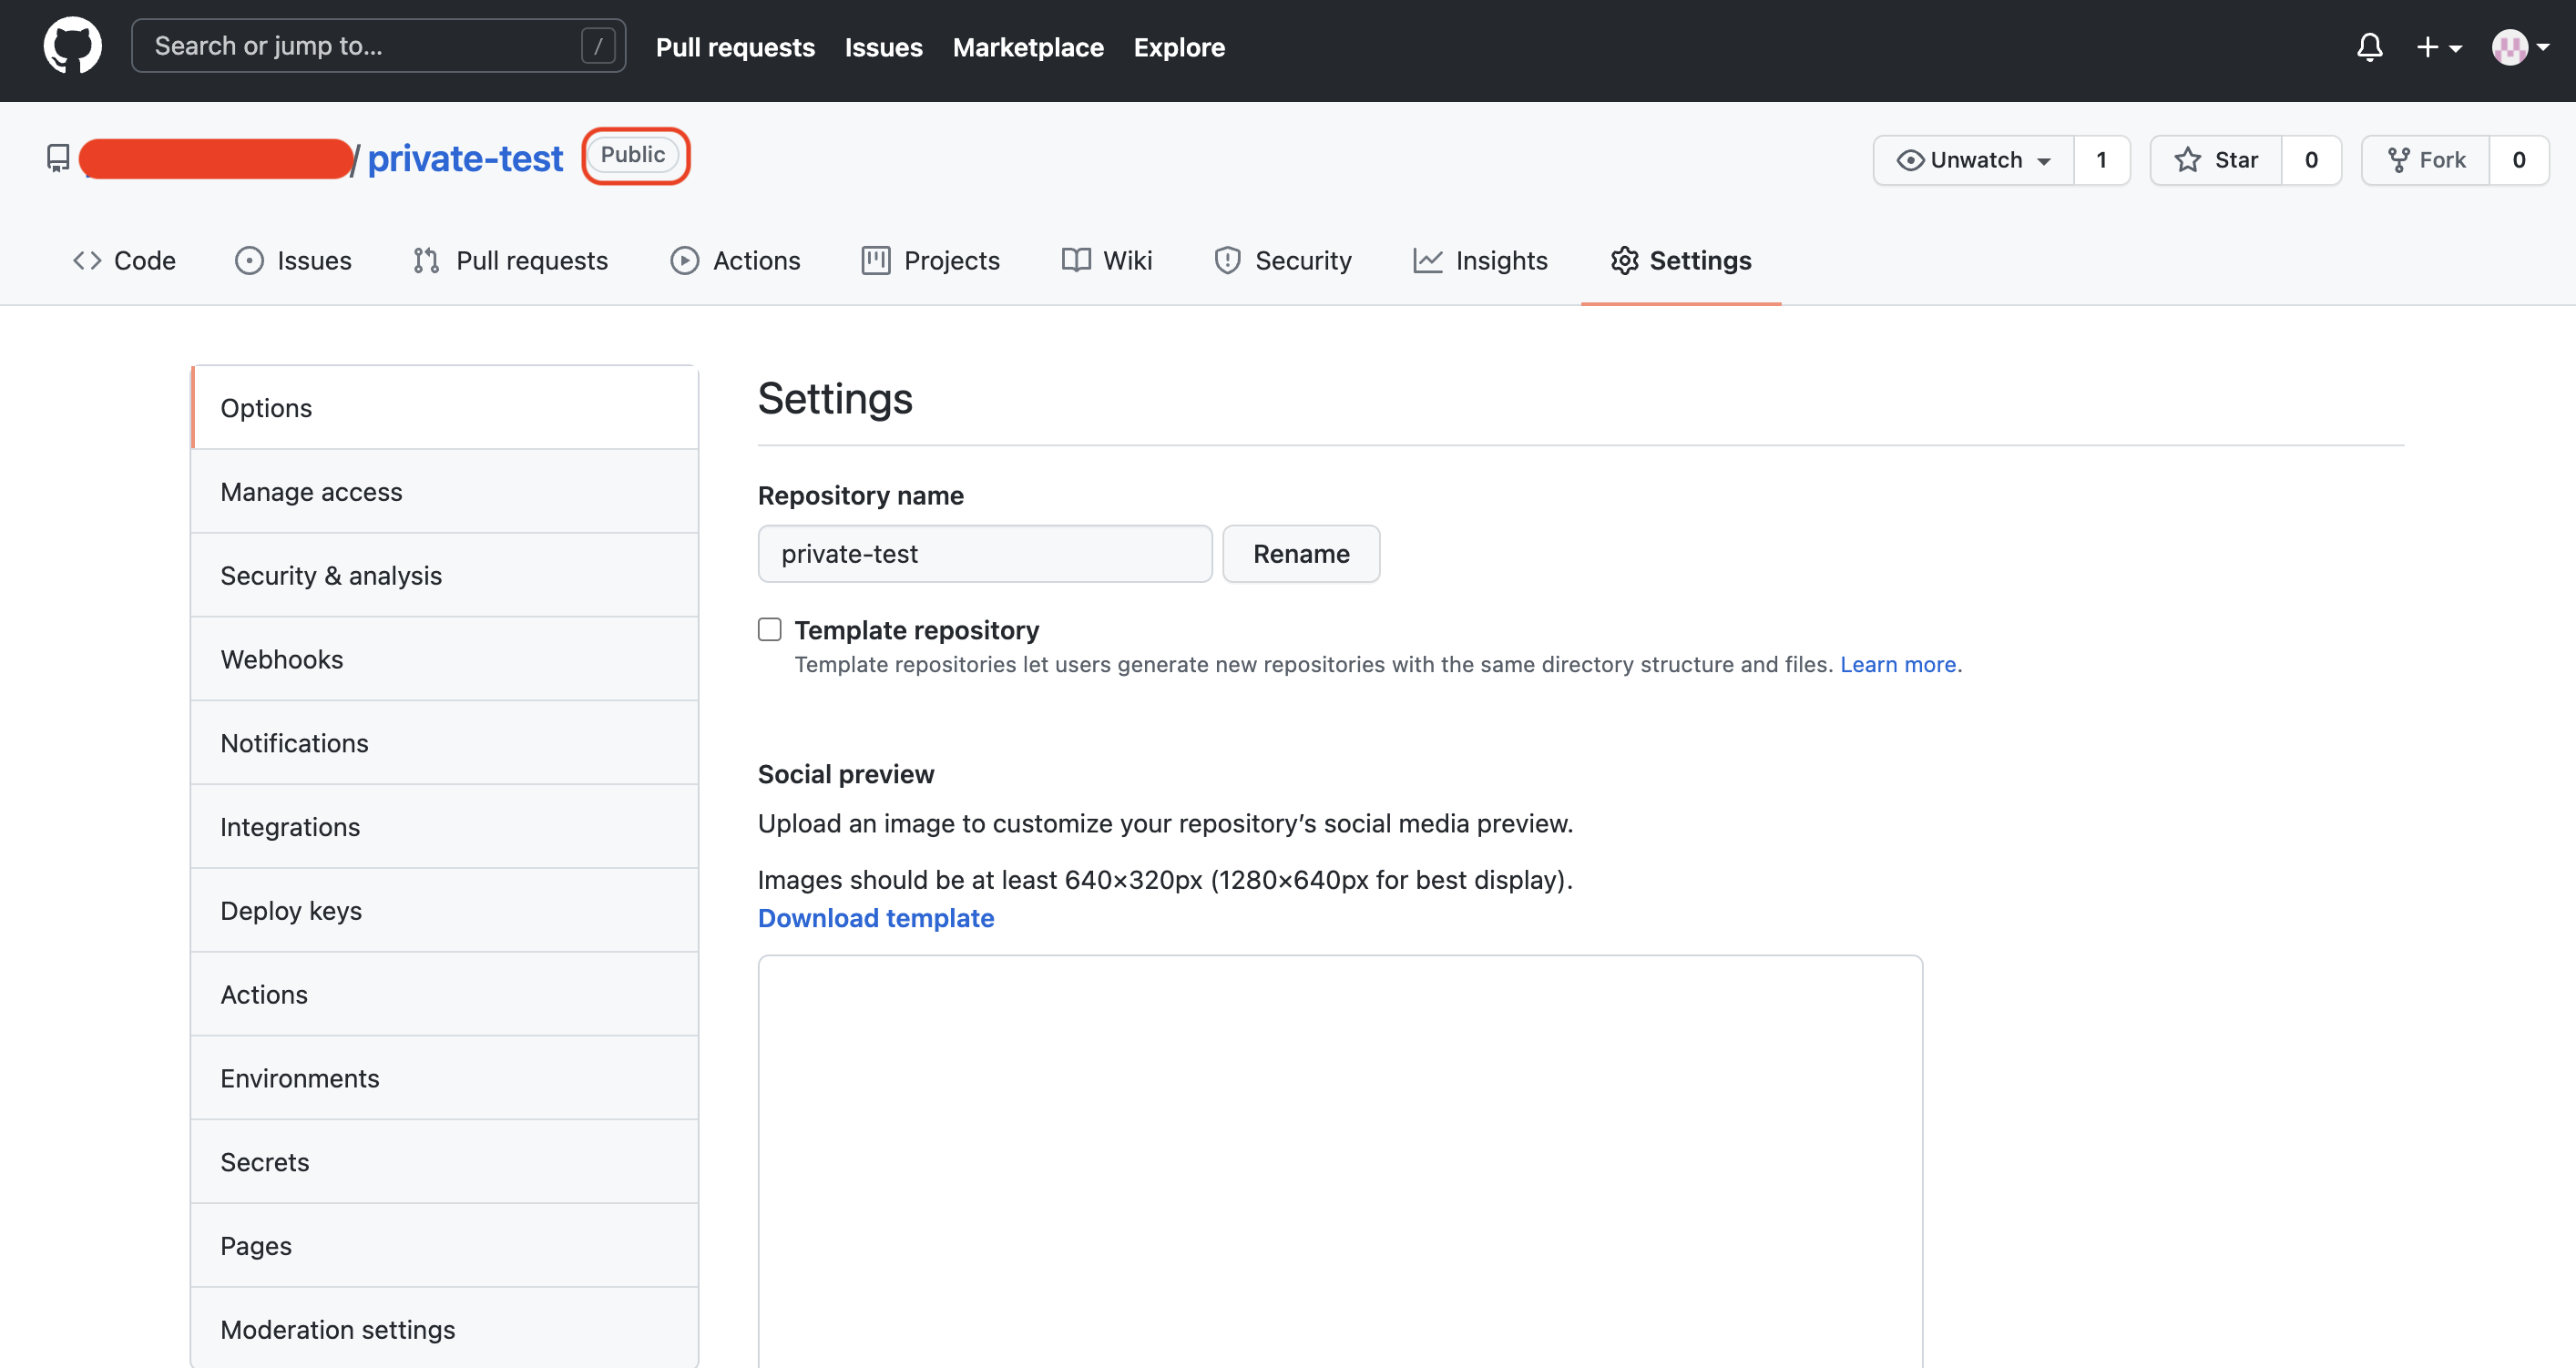Click inside the repository name input field
The image size is (2576, 1368).
[985, 553]
